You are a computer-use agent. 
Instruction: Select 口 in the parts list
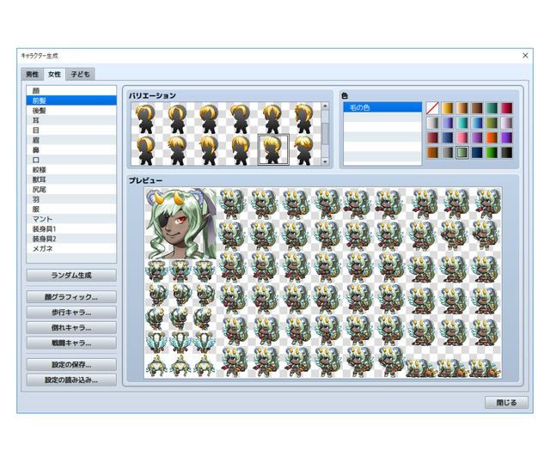coord(71,160)
